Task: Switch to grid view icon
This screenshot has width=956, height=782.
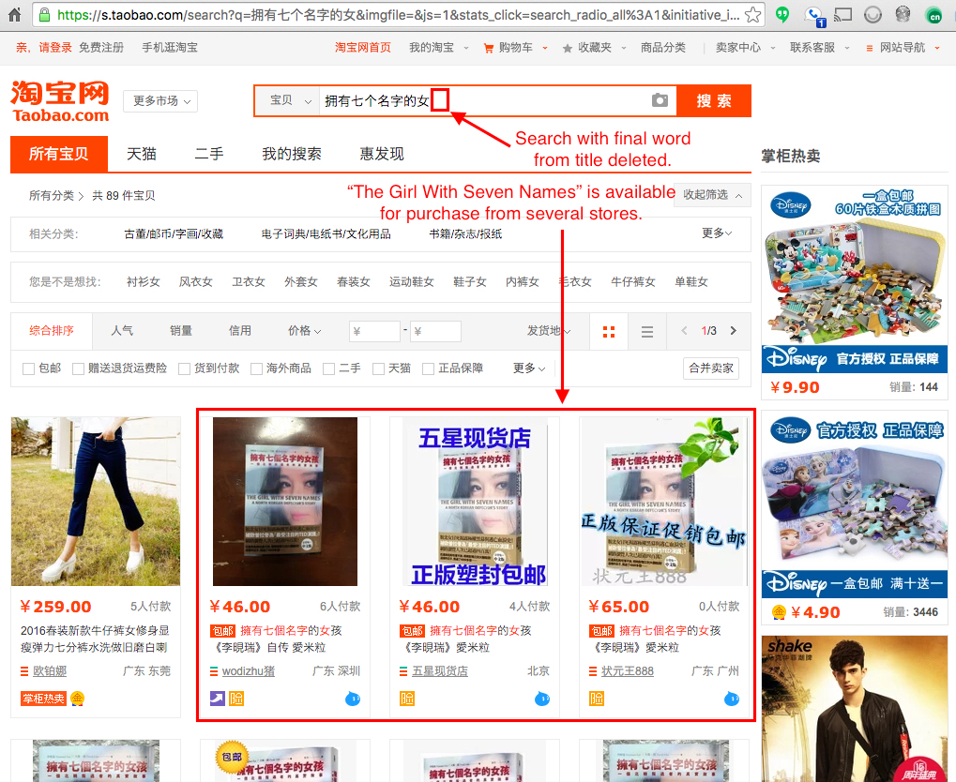Action: click(x=609, y=332)
